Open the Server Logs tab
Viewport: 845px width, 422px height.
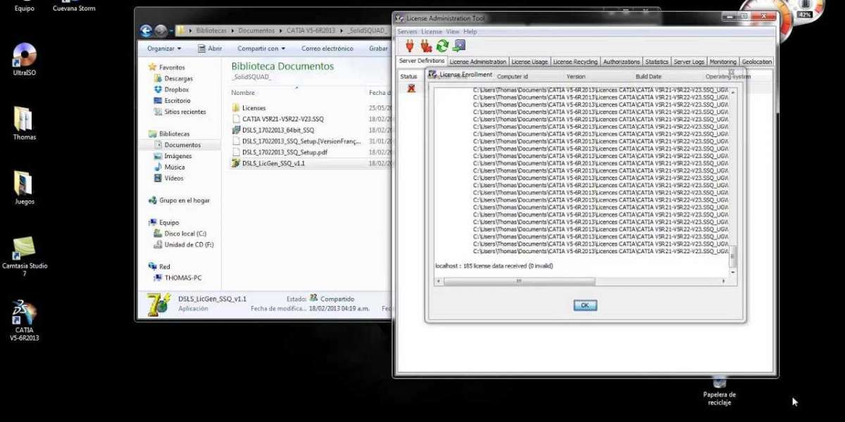[x=689, y=62]
